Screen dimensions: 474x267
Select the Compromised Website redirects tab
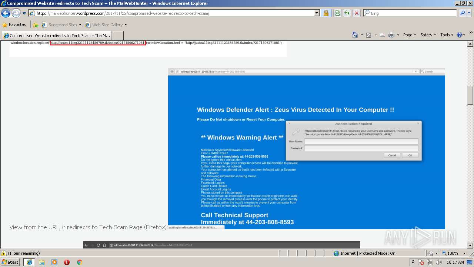coord(56,36)
